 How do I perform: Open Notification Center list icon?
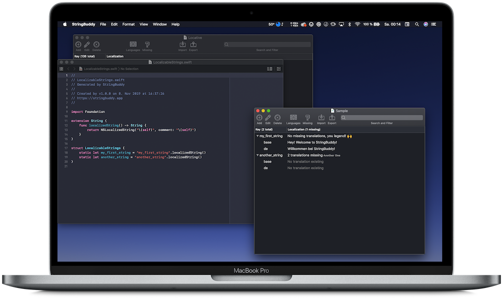434,24
